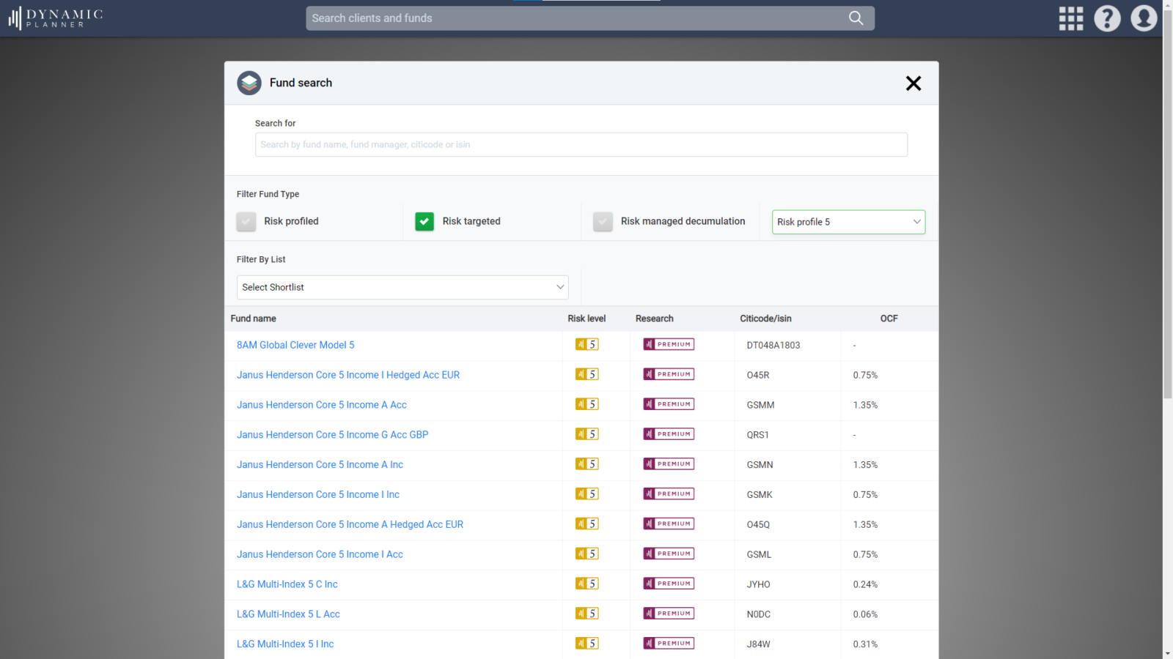
Task: Click Premium badge for L&G Multi-Index 5 C Inc
Action: [x=669, y=584]
